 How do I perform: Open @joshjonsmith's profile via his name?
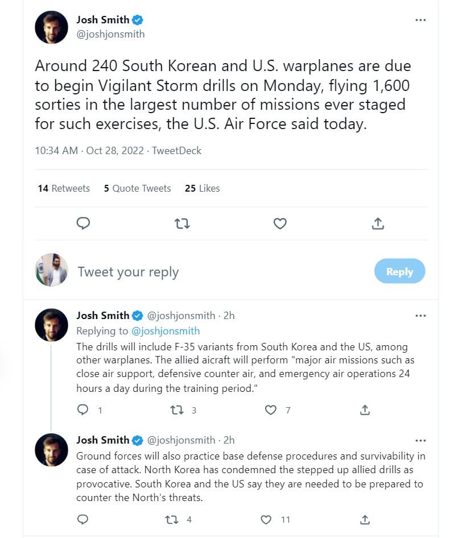click(x=103, y=19)
